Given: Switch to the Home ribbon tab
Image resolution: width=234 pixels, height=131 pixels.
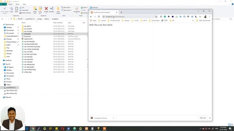Looking at the screenshot, I should (10, 4).
